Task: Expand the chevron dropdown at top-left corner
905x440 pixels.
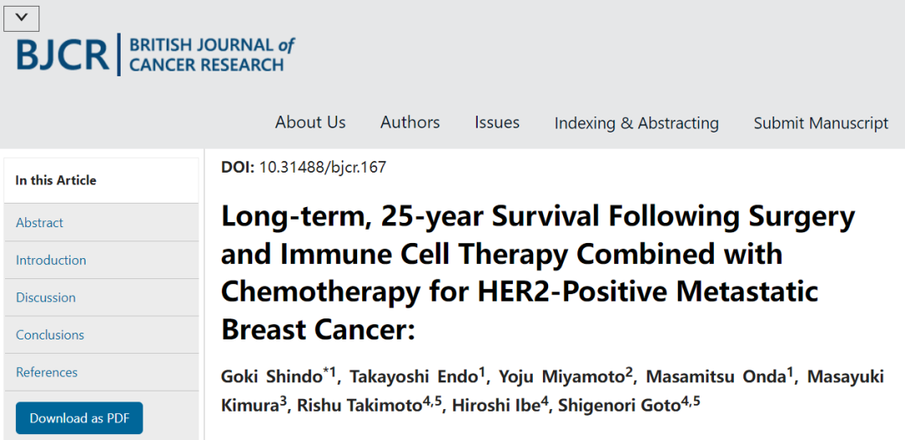Action: [x=21, y=18]
